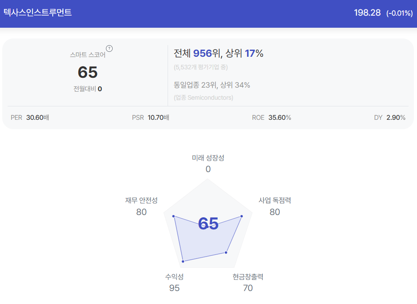The width and height of the screenshot is (417, 304).
Task: Click the 현금창출력 score of 70
Action: 248,288
